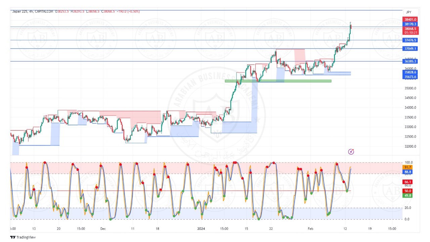This screenshot has height=242, width=430.
Task: Click the 100.0 oscillator scale tick
Action: pyautogui.click(x=408, y=162)
